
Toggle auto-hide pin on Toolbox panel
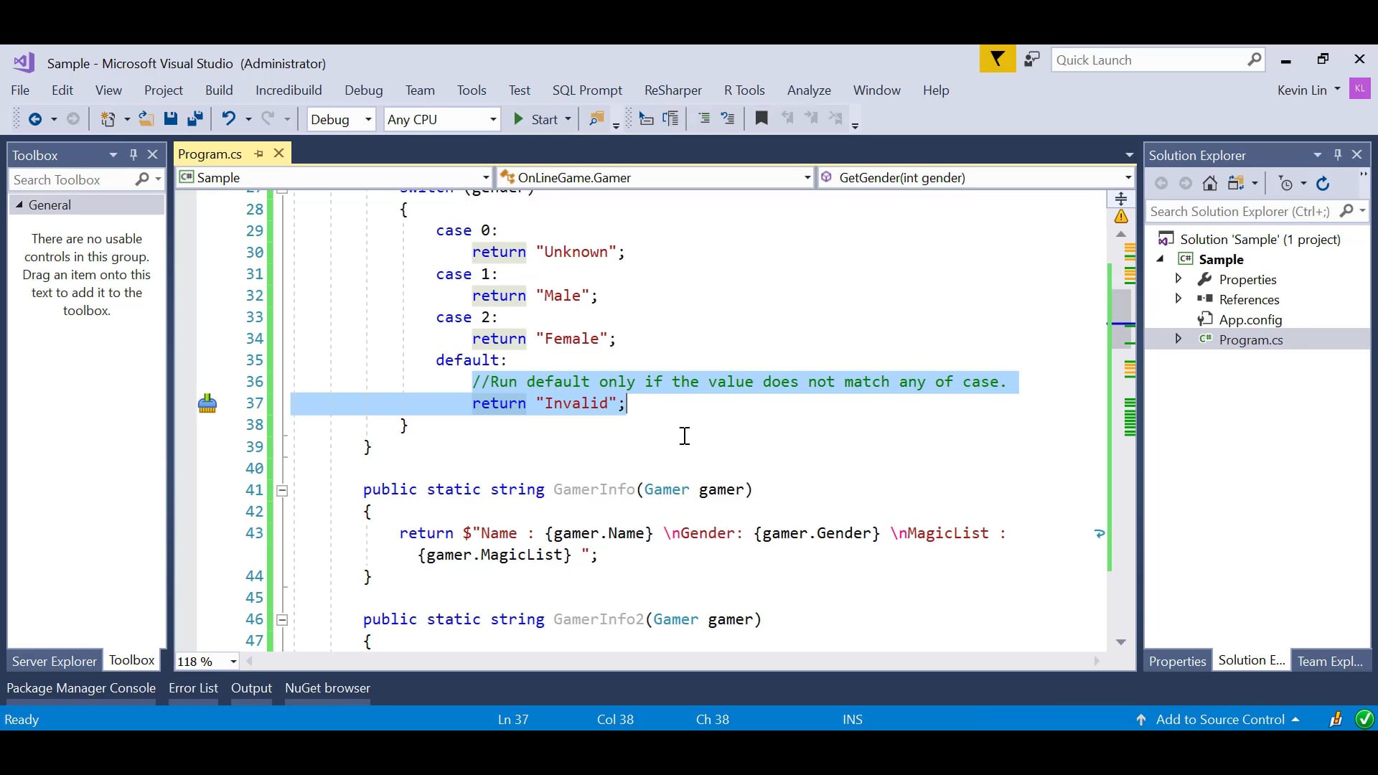(x=133, y=154)
